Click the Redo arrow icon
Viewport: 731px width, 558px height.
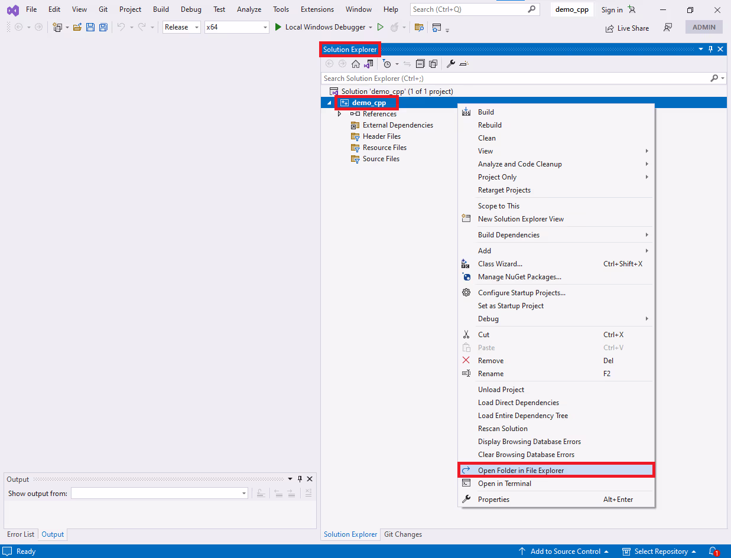142,27
